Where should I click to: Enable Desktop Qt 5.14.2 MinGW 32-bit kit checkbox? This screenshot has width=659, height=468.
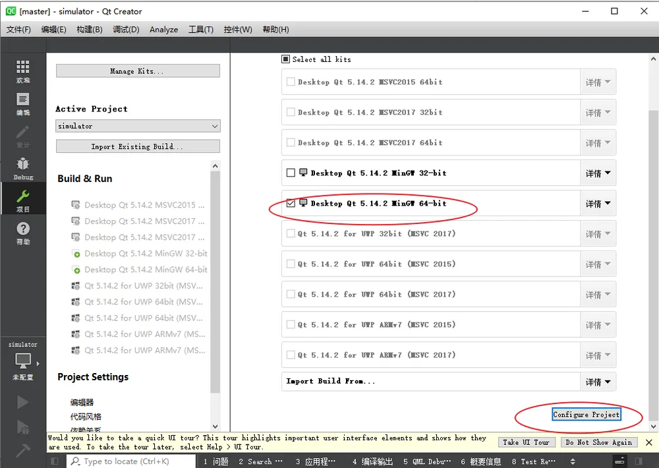(x=291, y=173)
